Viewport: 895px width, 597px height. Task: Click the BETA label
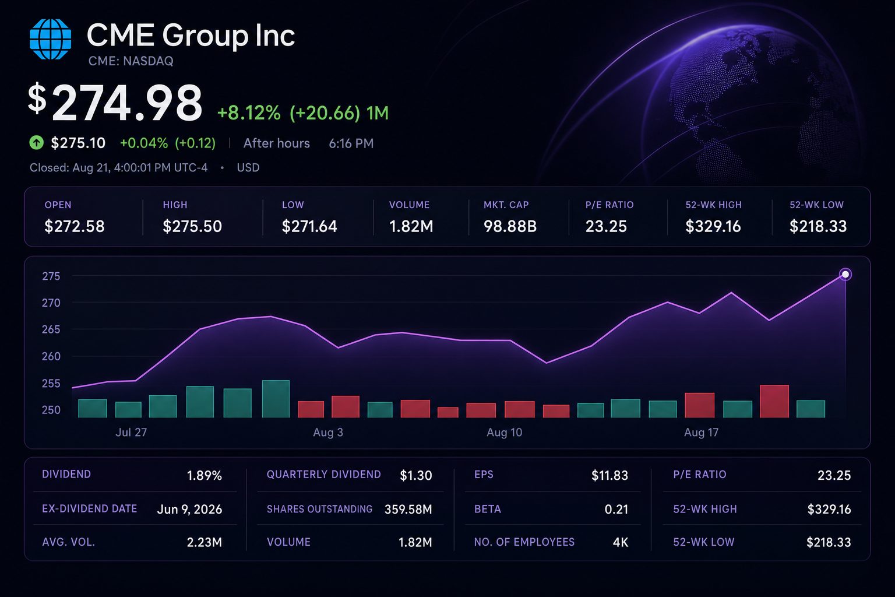click(488, 509)
